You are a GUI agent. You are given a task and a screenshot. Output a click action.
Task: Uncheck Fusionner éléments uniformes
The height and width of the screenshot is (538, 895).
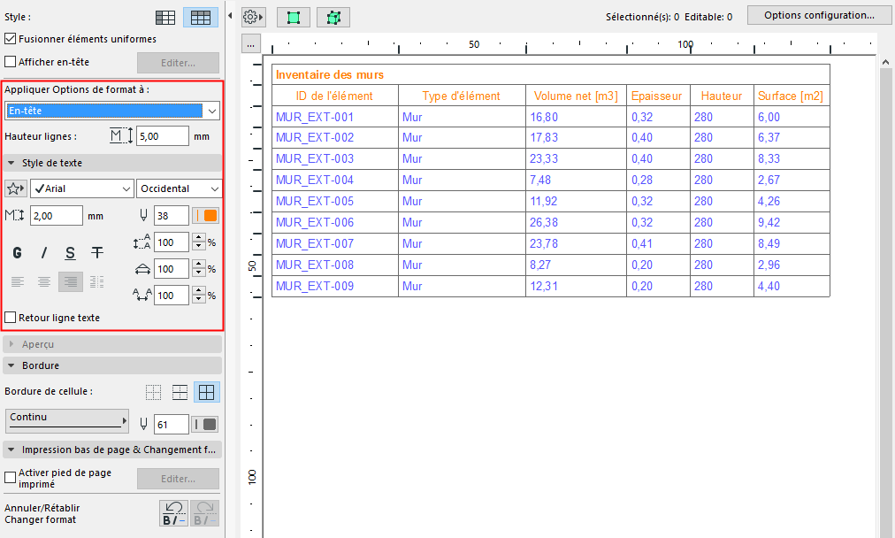coord(11,39)
